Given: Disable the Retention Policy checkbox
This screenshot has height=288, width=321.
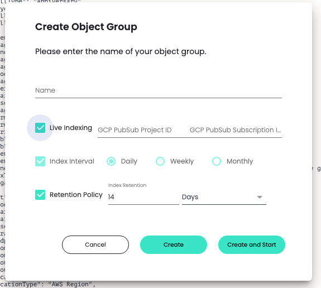Looking at the screenshot, I should 40,195.
